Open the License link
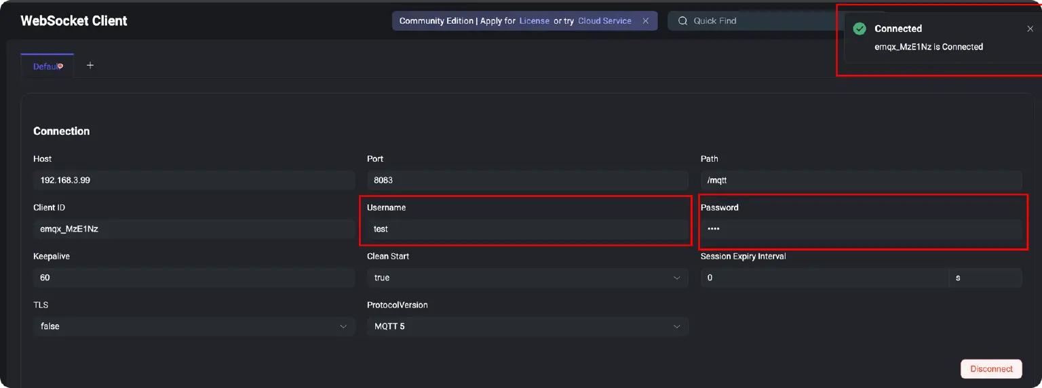 tap(535, 21)
